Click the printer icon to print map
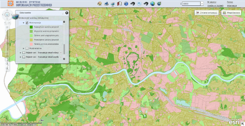The image size is (245, 126). click(x=106, y=4)
